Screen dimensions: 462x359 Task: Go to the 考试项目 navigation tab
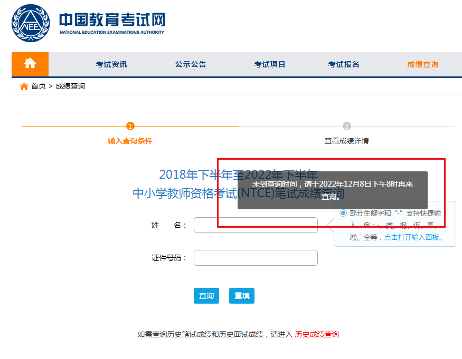tap(270, 64)
